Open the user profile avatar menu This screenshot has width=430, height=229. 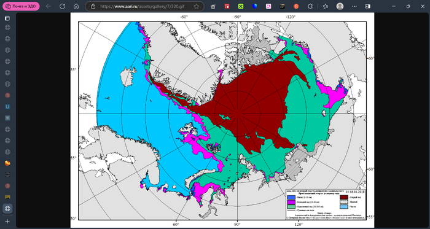(340, 6)
